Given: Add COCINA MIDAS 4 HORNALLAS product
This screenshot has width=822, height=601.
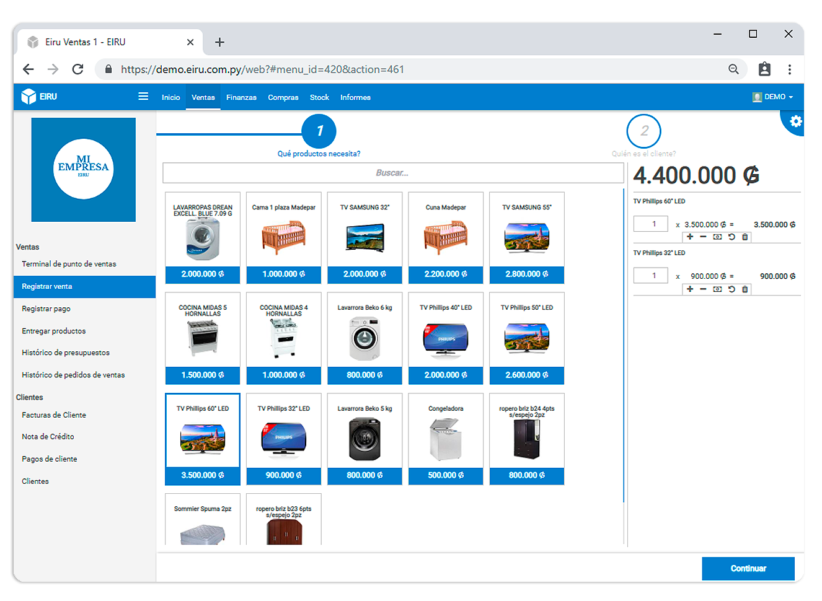Looking at the screenshot, I should pyautogui.click(x=284, y=338).
